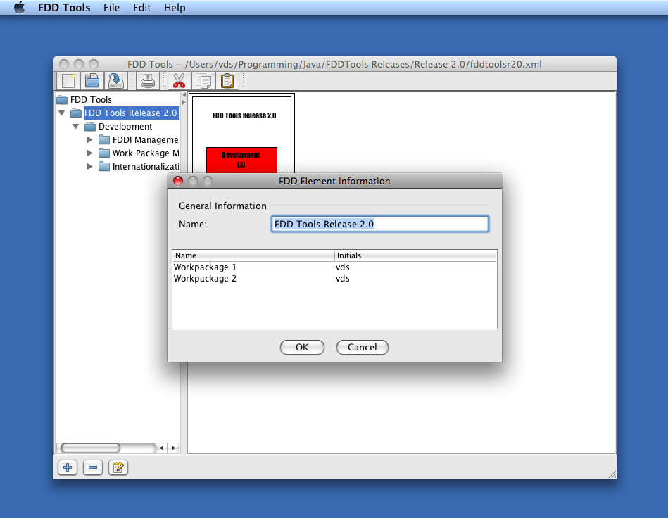
Task: Expand the Internationalizati tree node
Action: [x=89, y=167]
